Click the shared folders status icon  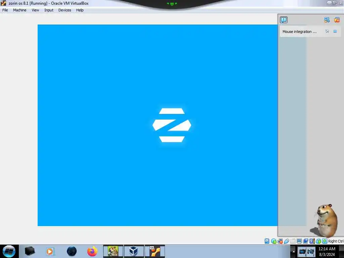point(293,241)
